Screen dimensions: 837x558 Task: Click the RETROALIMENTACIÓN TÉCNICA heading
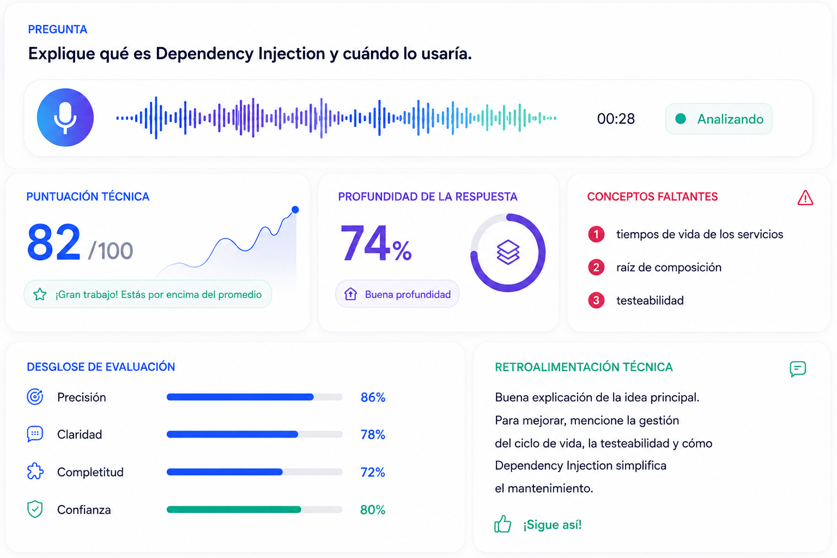(x=584, y=367)
